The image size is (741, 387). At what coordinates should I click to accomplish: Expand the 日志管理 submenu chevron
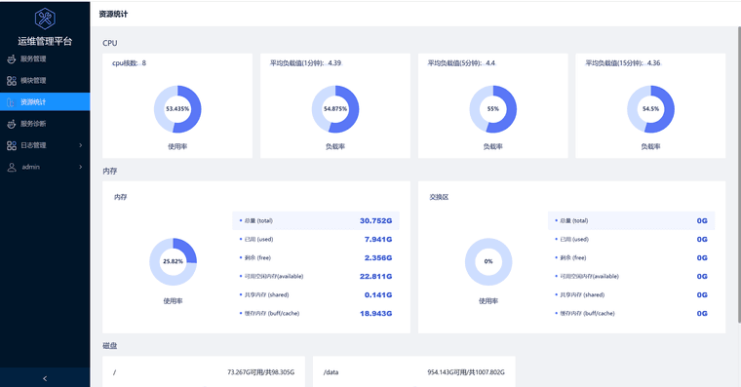pyautogui.click(x=80, y=145)
